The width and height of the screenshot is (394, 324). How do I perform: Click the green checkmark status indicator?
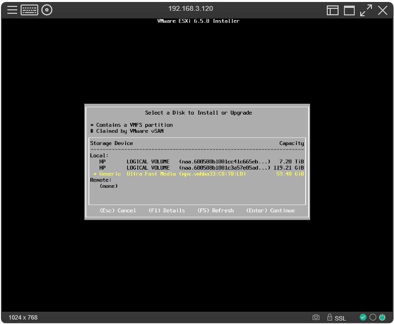[363, 318]
